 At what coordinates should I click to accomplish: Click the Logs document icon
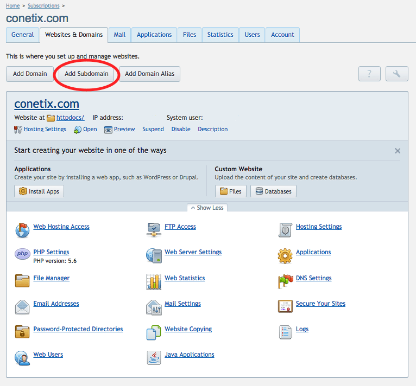pyautogui.click(x=285, y=332)
